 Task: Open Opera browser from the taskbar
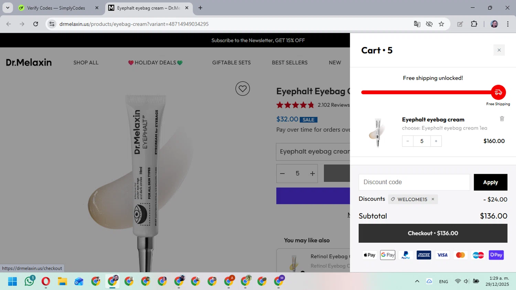tap(46, 281)
